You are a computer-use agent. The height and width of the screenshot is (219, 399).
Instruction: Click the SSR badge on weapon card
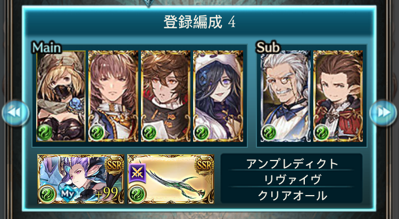[x=204, y=165]
